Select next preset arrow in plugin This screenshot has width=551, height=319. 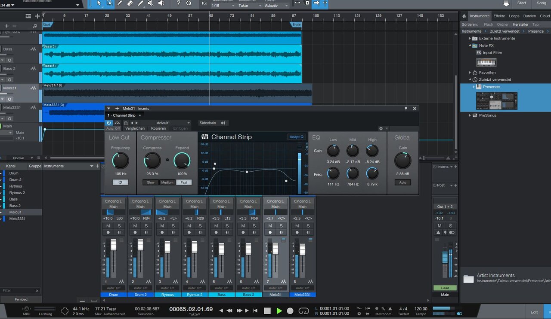coord(137,123)
